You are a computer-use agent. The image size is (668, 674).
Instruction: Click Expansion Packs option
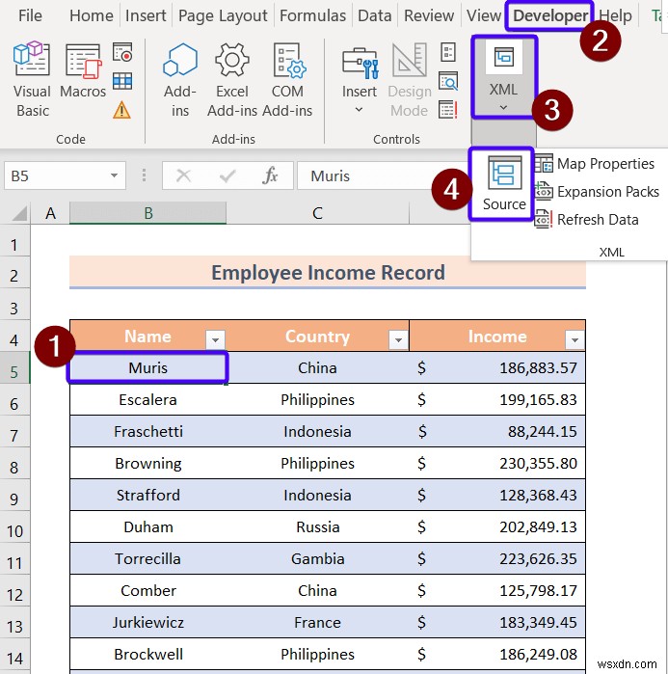click(597, 192)
